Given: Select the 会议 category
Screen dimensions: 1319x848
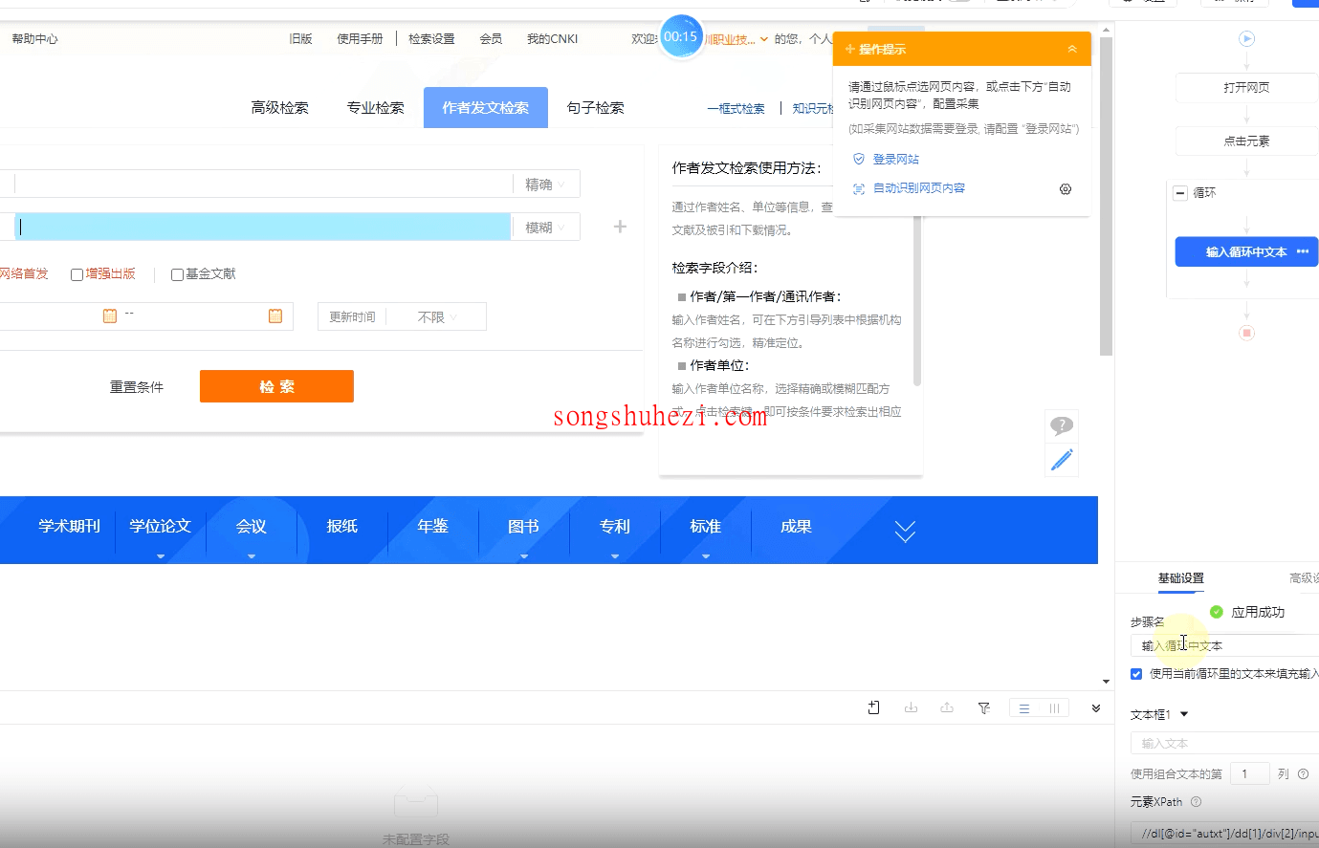Looking at the screenshot, I should [x=252, y=527].
